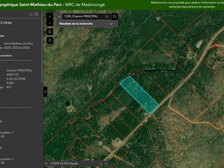The image size is (224, 168).
Task: Locate my current position on map
Action: pos(50,40)
